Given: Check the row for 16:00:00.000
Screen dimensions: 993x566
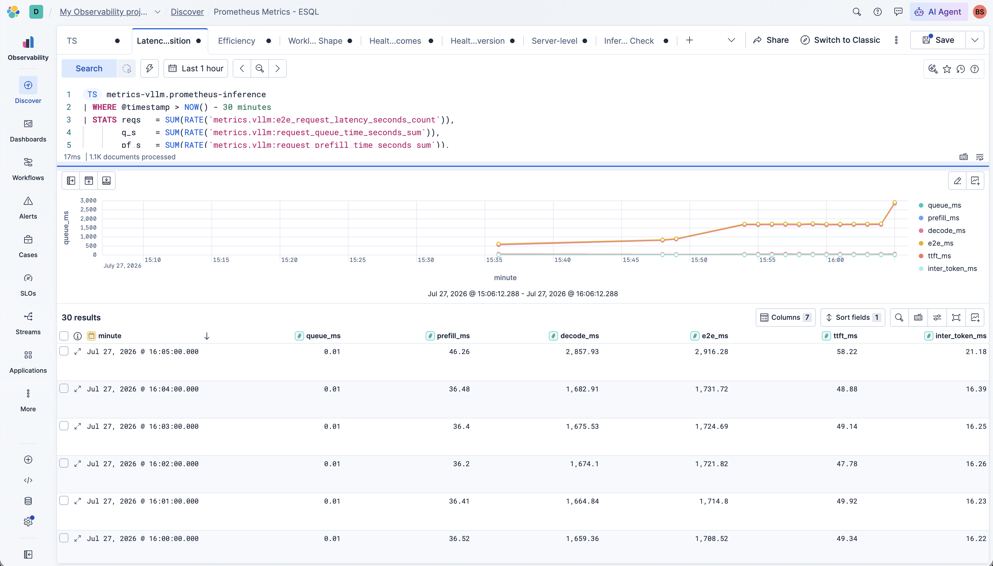Looking at the screenshot, I should pyautogui.click(x=64, y=538).
